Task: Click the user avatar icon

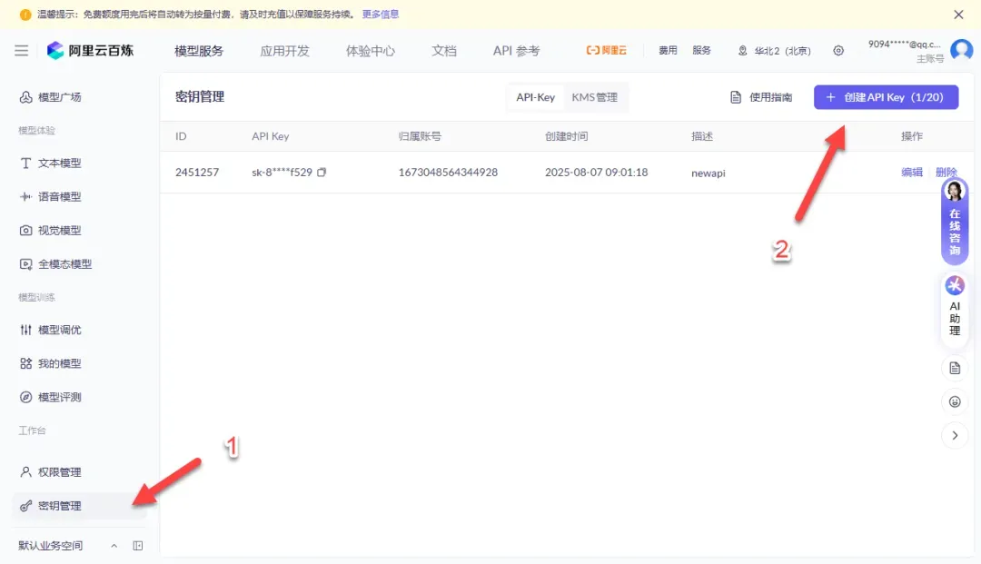Action: pyautogui.click(x=961, y=50)
